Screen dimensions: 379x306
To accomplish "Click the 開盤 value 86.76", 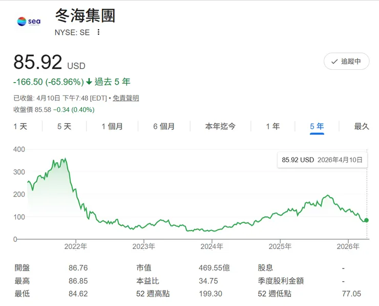I will click(78, 267).
